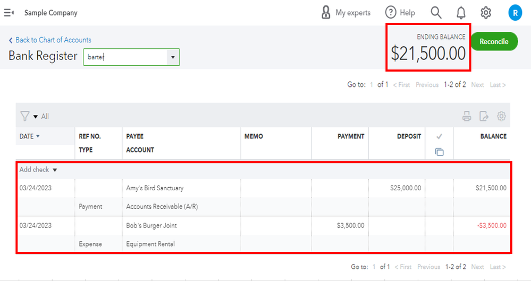Expand the Add check dropdown arrow
The image size is (531, 281).
point(55,170)
